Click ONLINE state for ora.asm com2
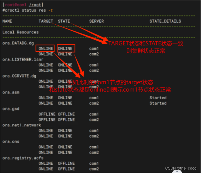The width and height of the screenshot is (201, 173). 65,103
